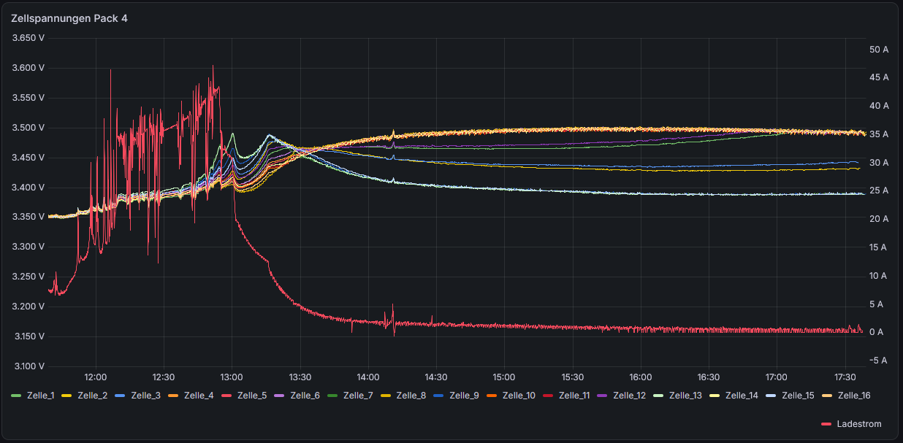Toggle Zelle_11 series in legend
The height and width of the screenshot is (443, 903).
575,396
